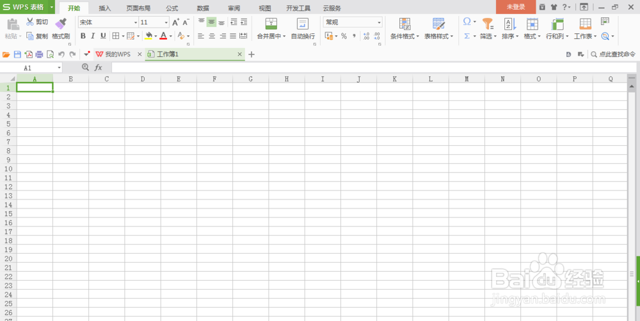Switch to the 数据 ribbon tab
The width and height of the screenshot is (640, 321).
(203, 8)
